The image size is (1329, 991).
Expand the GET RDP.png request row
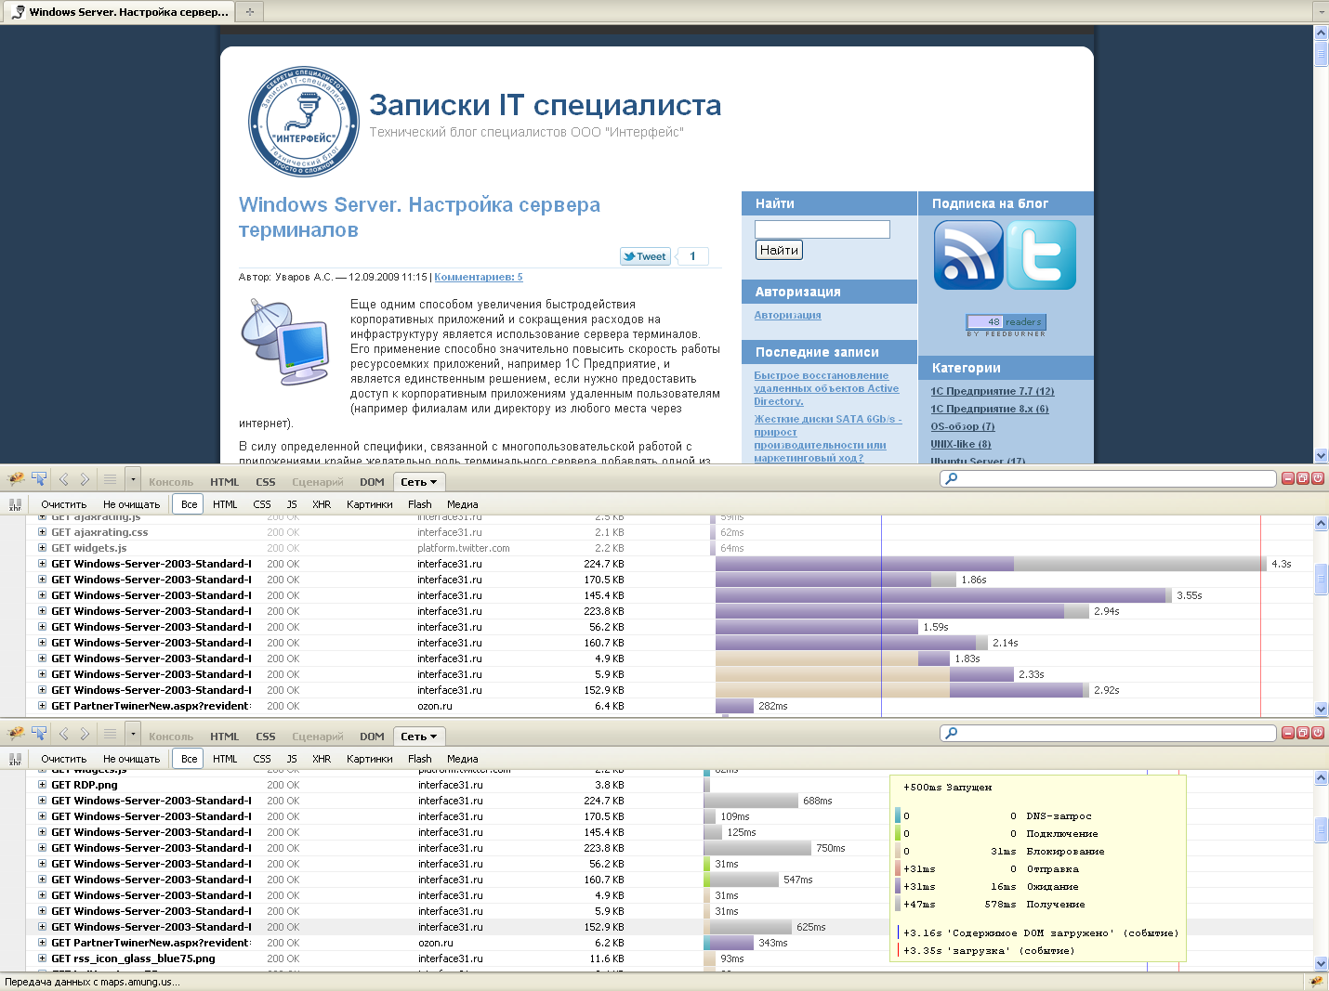[x=42, y=785]
